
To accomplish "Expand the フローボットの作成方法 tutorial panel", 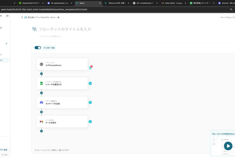I will pos(223,133).
